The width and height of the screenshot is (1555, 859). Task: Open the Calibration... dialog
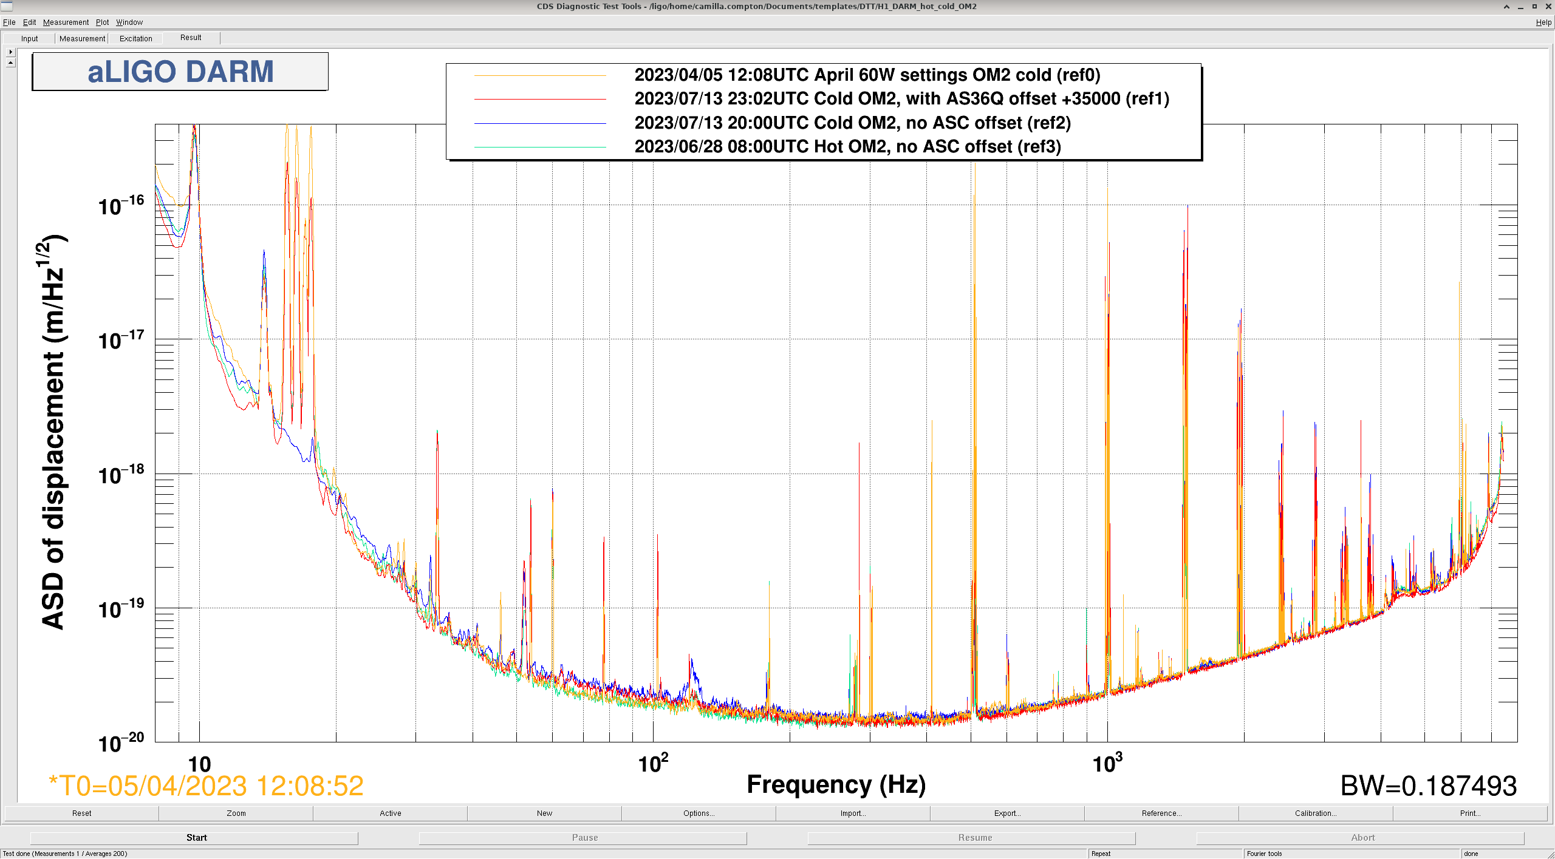[1316, 813]
